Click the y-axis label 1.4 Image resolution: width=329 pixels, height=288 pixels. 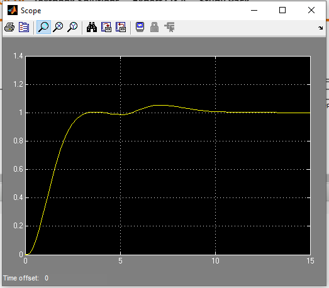[x=18, y=56]
